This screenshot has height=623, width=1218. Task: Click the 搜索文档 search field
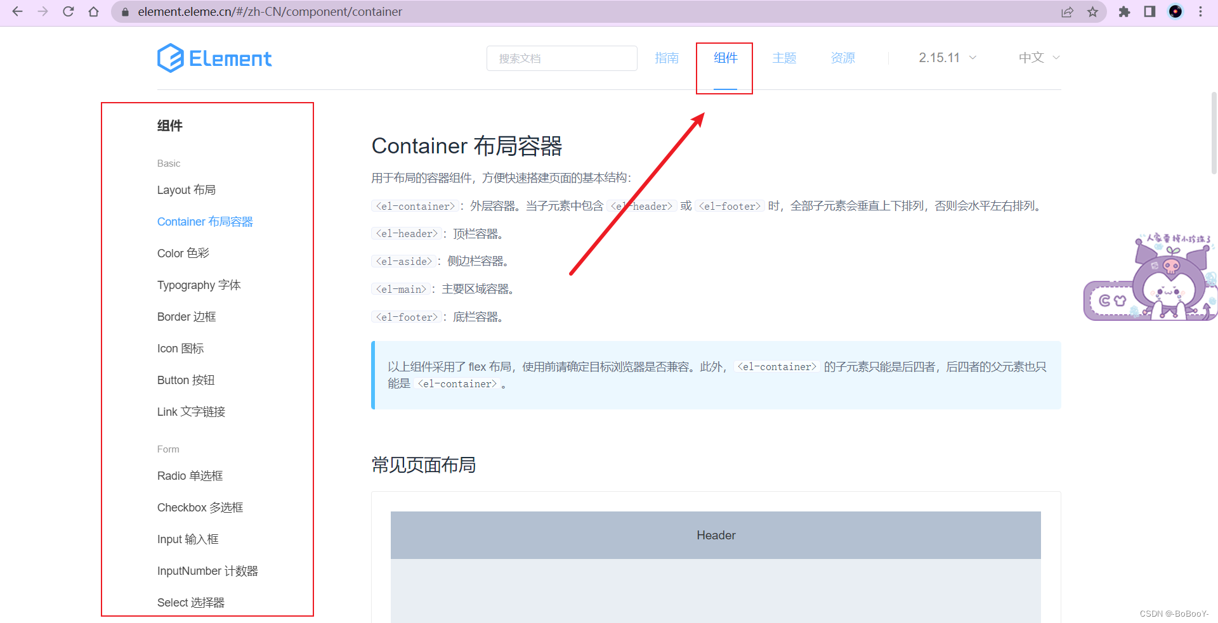click(x=562, y=58)
